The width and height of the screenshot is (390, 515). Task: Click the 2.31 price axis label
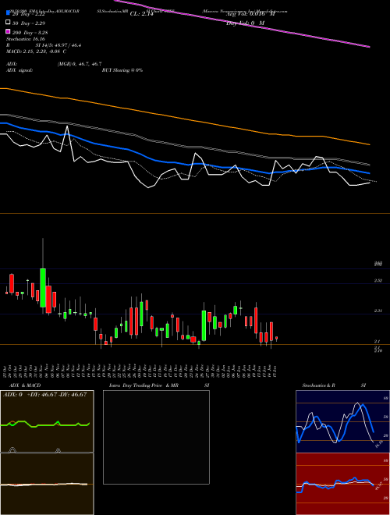tap(378, 311)
